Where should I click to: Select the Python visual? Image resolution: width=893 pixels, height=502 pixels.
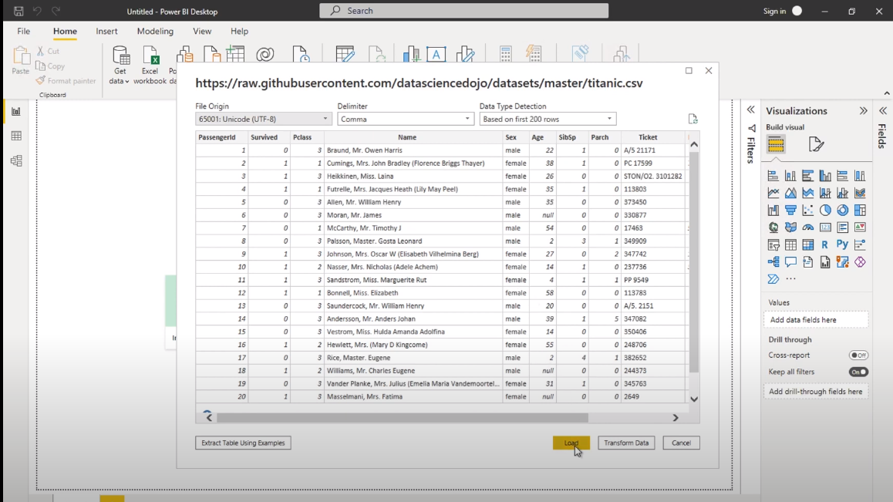click(x=842, y=245)
